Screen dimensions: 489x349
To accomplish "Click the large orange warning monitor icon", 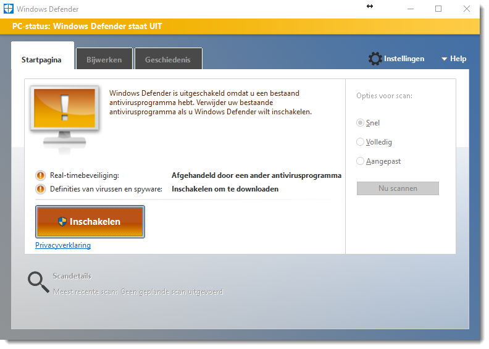I will 65,119.
